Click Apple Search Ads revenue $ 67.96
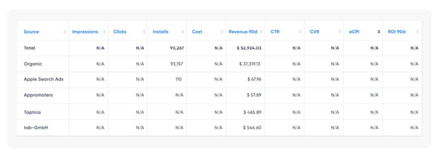The image size is (440, 155). 254,79
